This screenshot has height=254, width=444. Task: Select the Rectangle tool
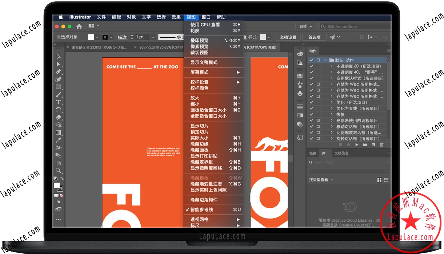coord(58,87)
